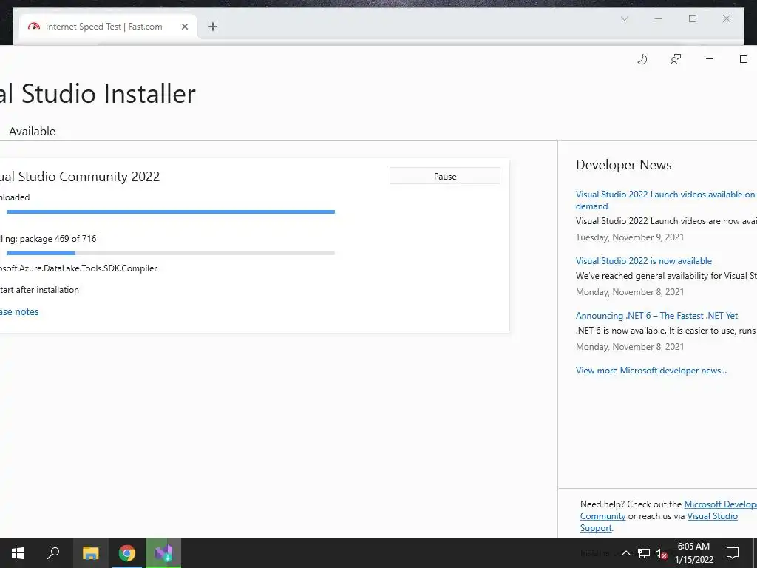Screen dimensions: 757x568
Task: Toggle dark theme with the moon icon
Action: 642,59
